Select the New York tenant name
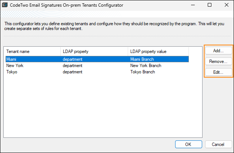This screenshot has height=153, width=234. click(x=15, y=66)
